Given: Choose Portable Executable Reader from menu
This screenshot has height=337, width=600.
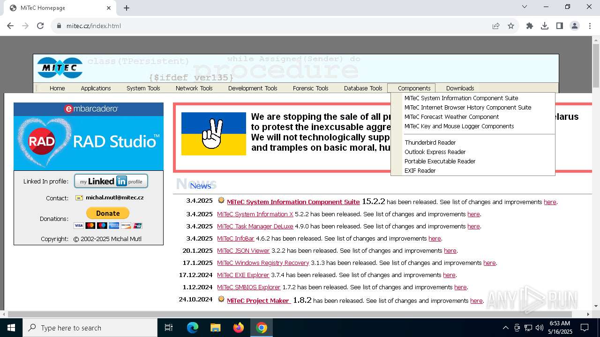Looking at the screenshot, I should click(440, 161).
